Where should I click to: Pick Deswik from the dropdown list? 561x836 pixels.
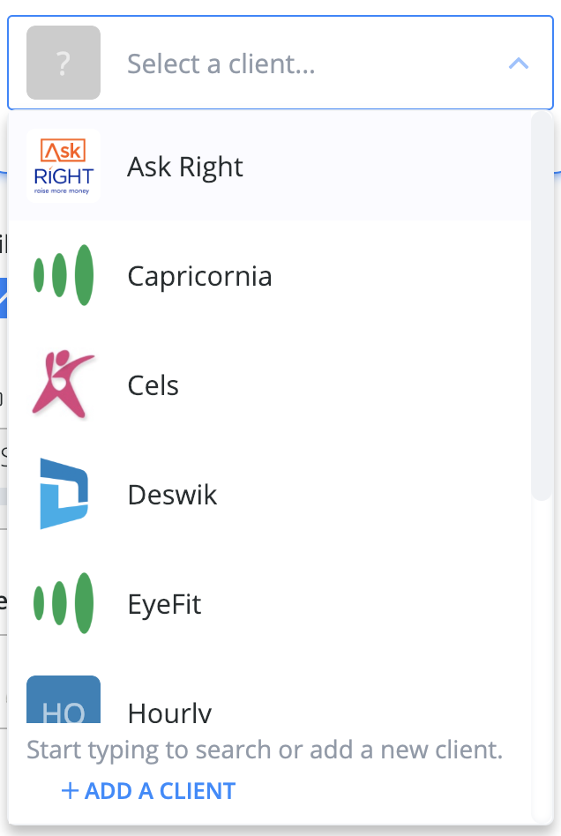pyautogui.click(x=270, y=494)
